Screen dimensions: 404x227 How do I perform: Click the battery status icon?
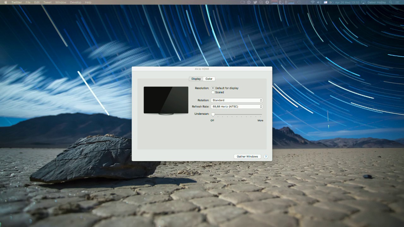pos(331,2)
